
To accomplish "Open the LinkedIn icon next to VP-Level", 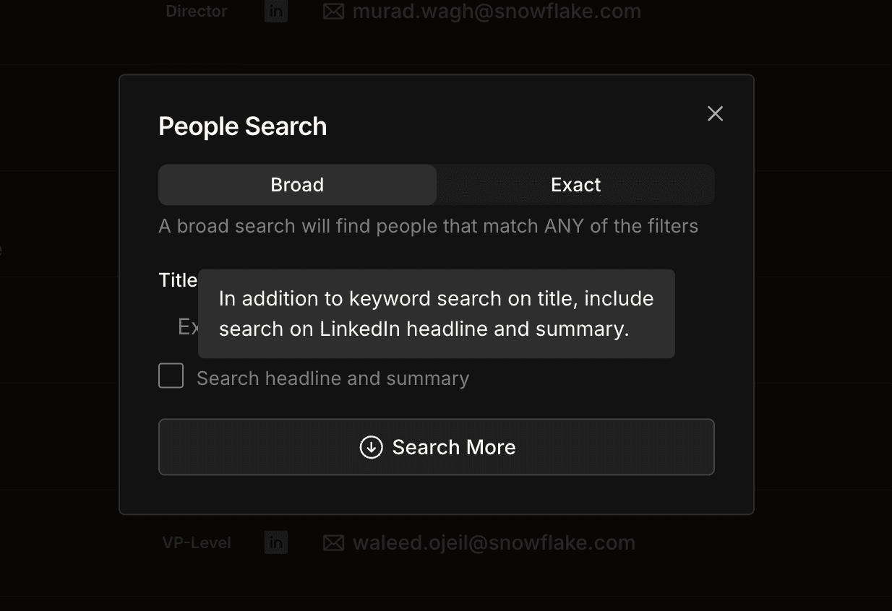I will tap(276, 542).
